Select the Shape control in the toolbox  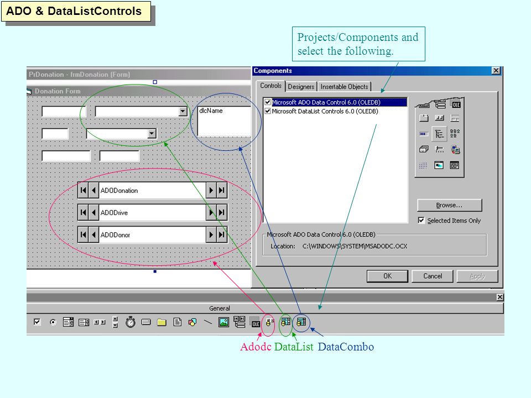192,322
